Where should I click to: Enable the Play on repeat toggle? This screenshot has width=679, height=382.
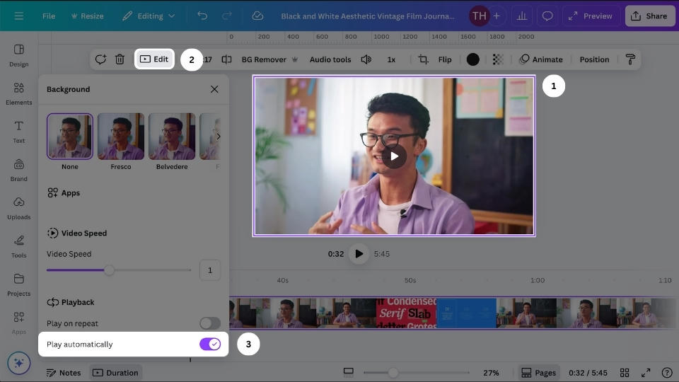(x=210, y=323)
